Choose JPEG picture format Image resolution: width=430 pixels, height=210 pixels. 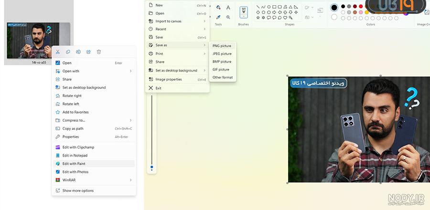coord(222,54)
